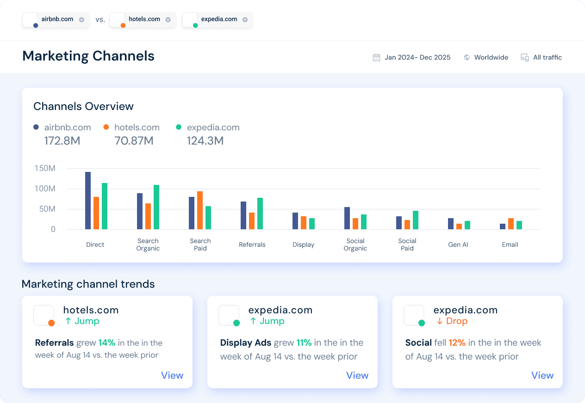Remove expedia.com chip with its x icon

[x=245, y=19]
